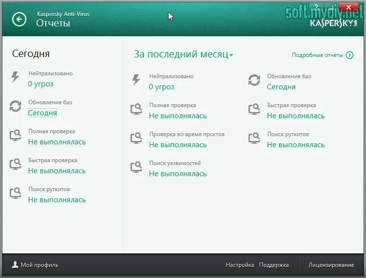Click 0 угроз in monthly section

coord(161,87)
